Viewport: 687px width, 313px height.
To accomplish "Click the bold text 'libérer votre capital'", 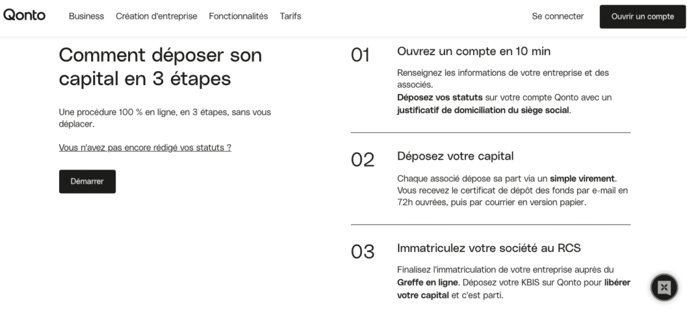I will click(513, 289).
